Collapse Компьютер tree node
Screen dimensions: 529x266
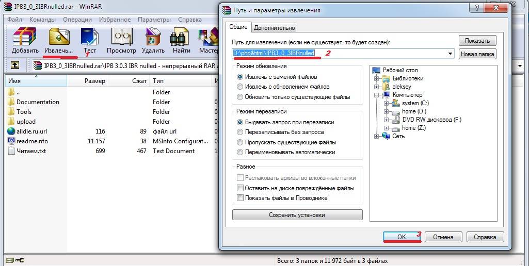(x=377, y=95)
